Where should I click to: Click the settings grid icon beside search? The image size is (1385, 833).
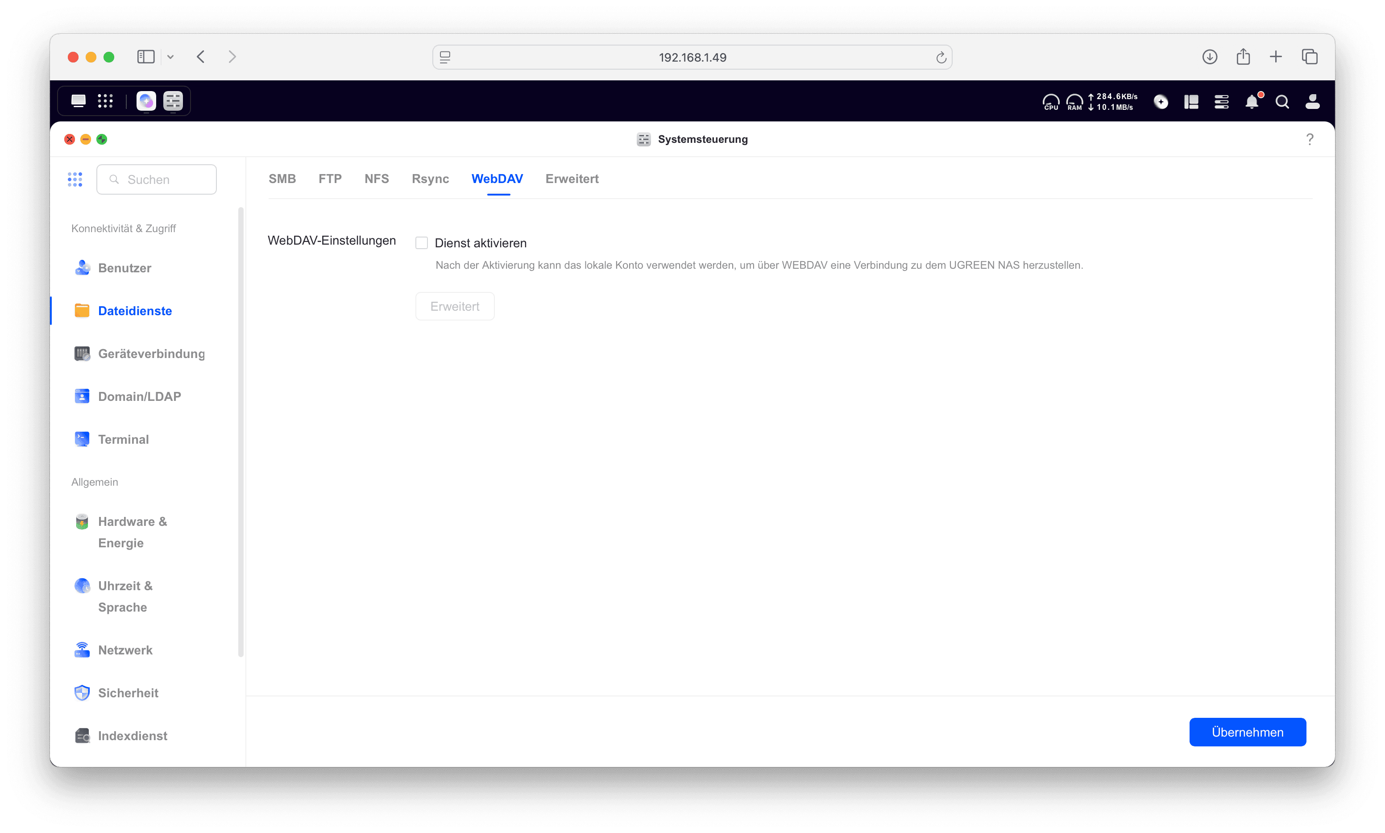coord(75,179)
